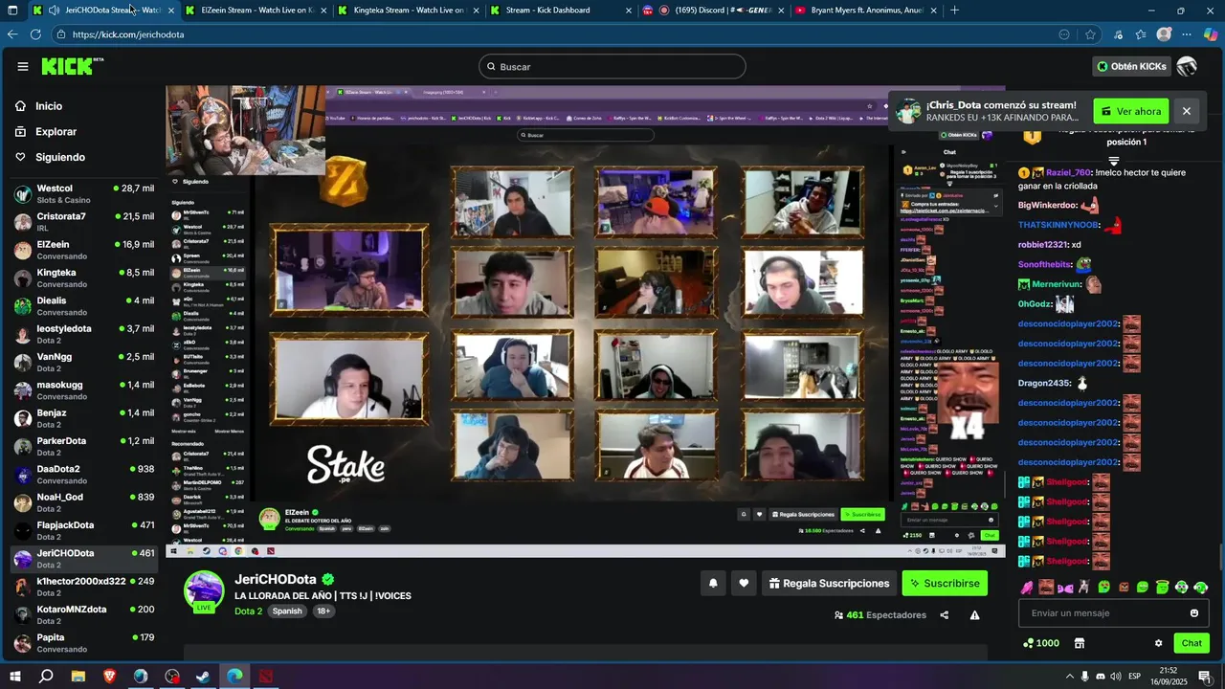Insert the green halo angel emote
This screenshot has width=1225, height=689.
pyautogui.click(x=1162, y=587)
